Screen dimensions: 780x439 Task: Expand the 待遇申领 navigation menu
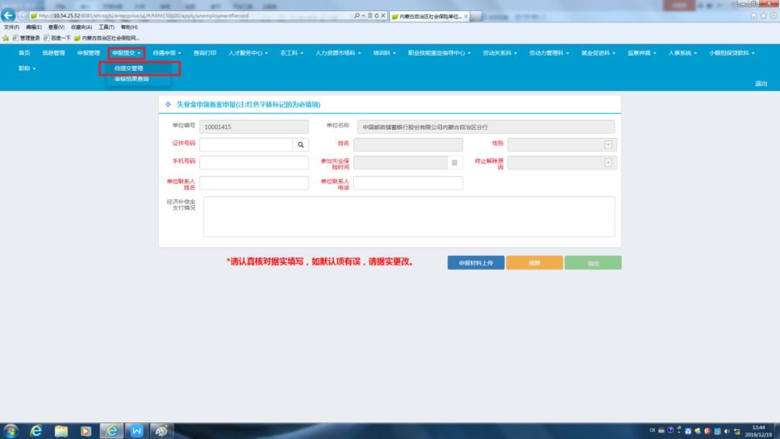(x=167, y=53)
